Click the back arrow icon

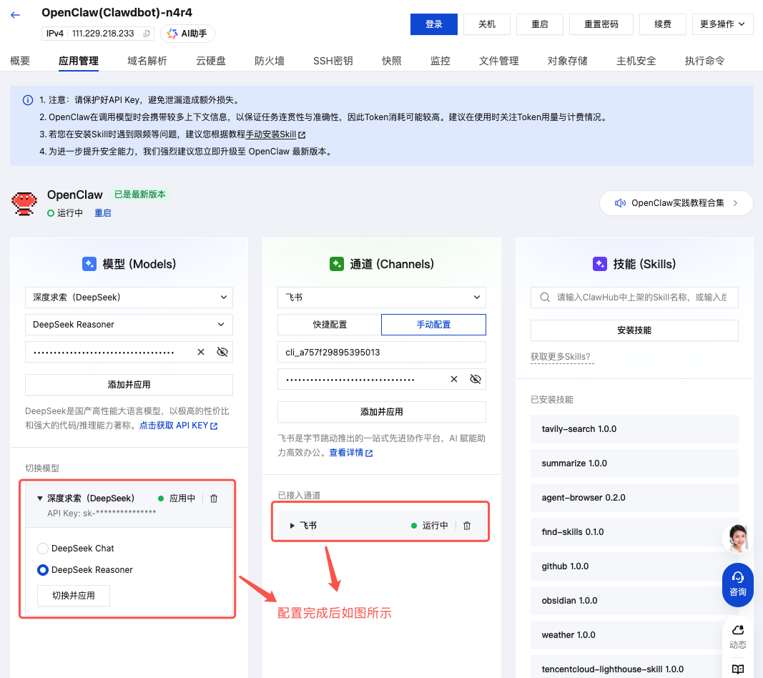pyautogui.click(x=16, y=15)
